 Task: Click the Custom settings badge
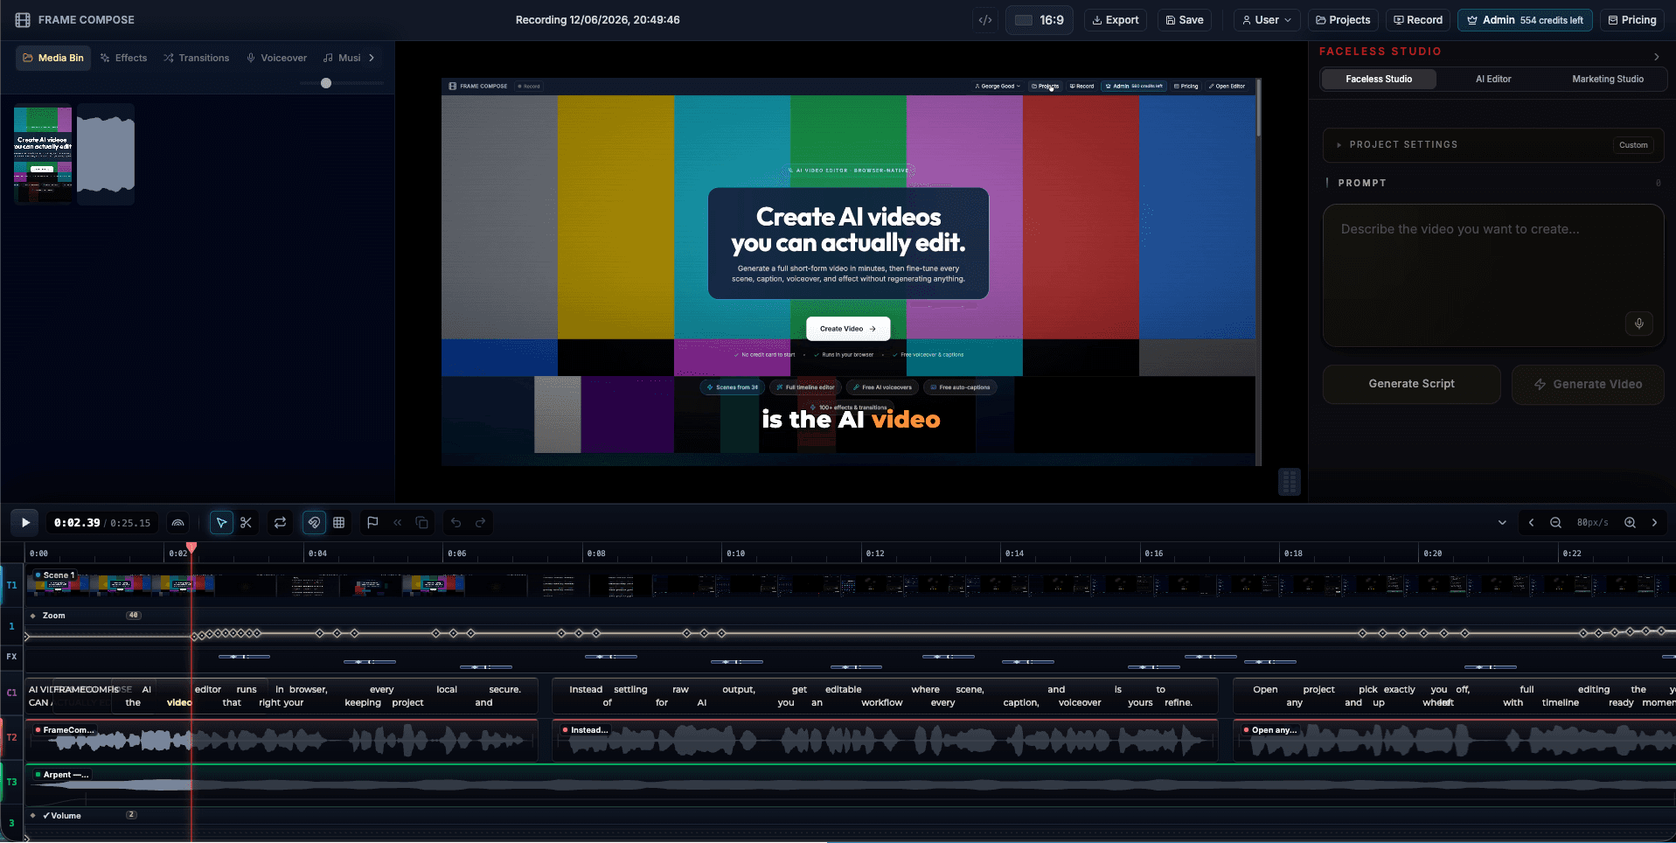1633,145
